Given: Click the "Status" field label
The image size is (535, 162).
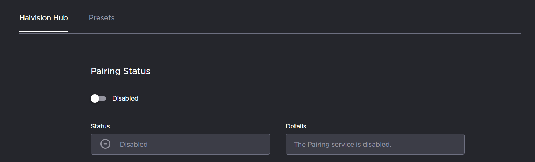Looking at the screenshot, I should [x=100, y=126].
